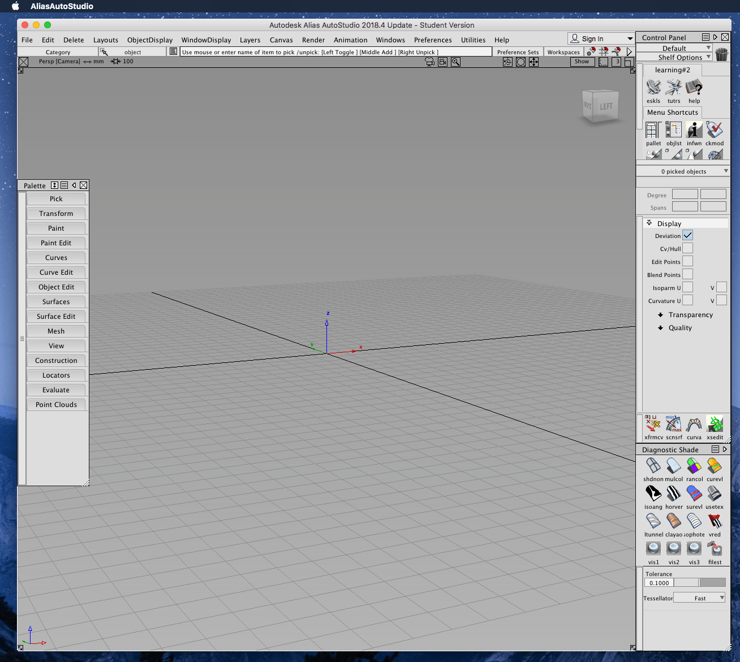Click the Preference Sets button
The image size is (740, 662).
click(518, 52)
